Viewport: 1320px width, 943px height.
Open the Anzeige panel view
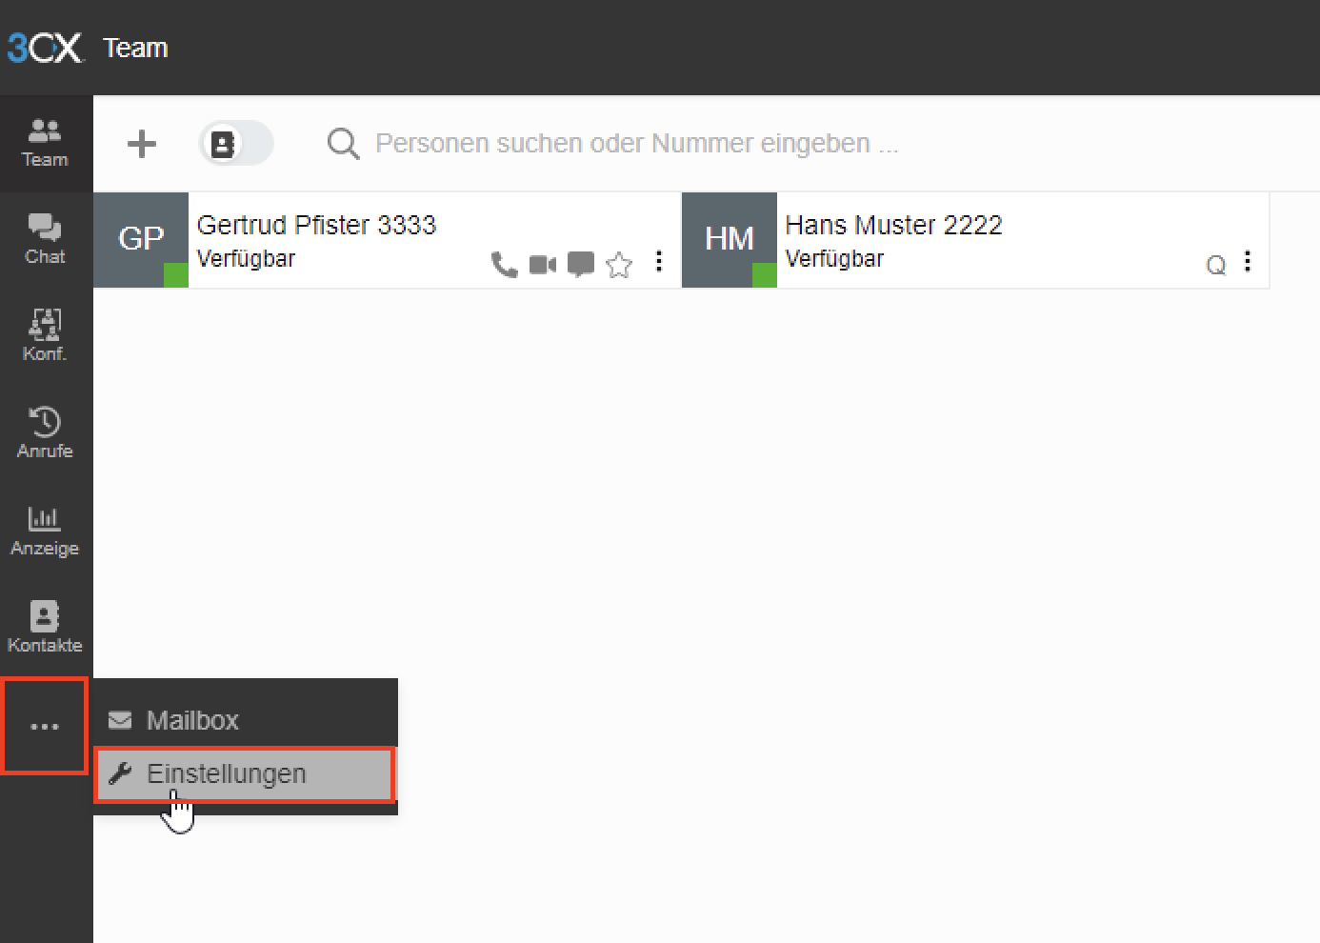tap(45, 531)
